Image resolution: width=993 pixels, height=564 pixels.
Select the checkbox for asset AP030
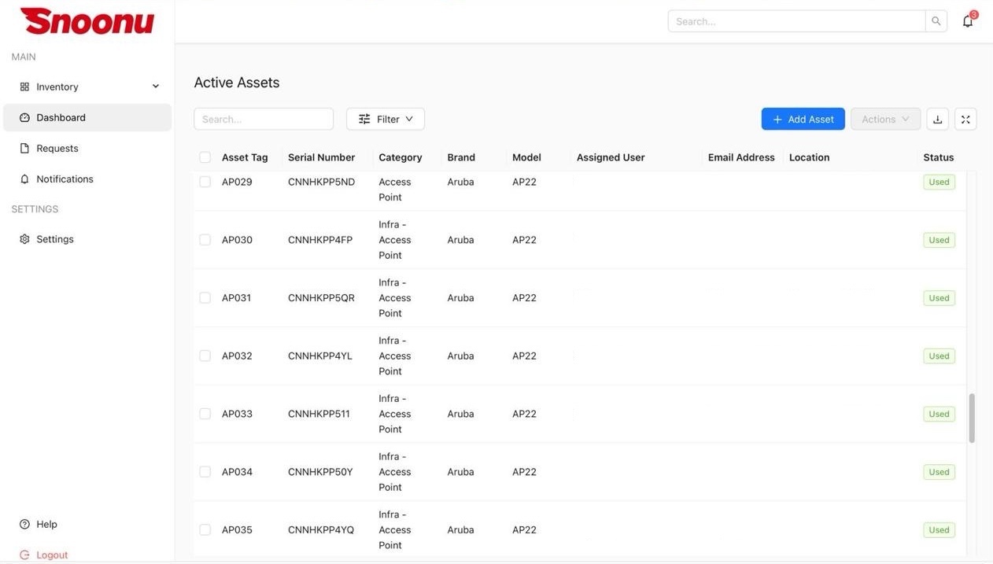click(205, 240)
